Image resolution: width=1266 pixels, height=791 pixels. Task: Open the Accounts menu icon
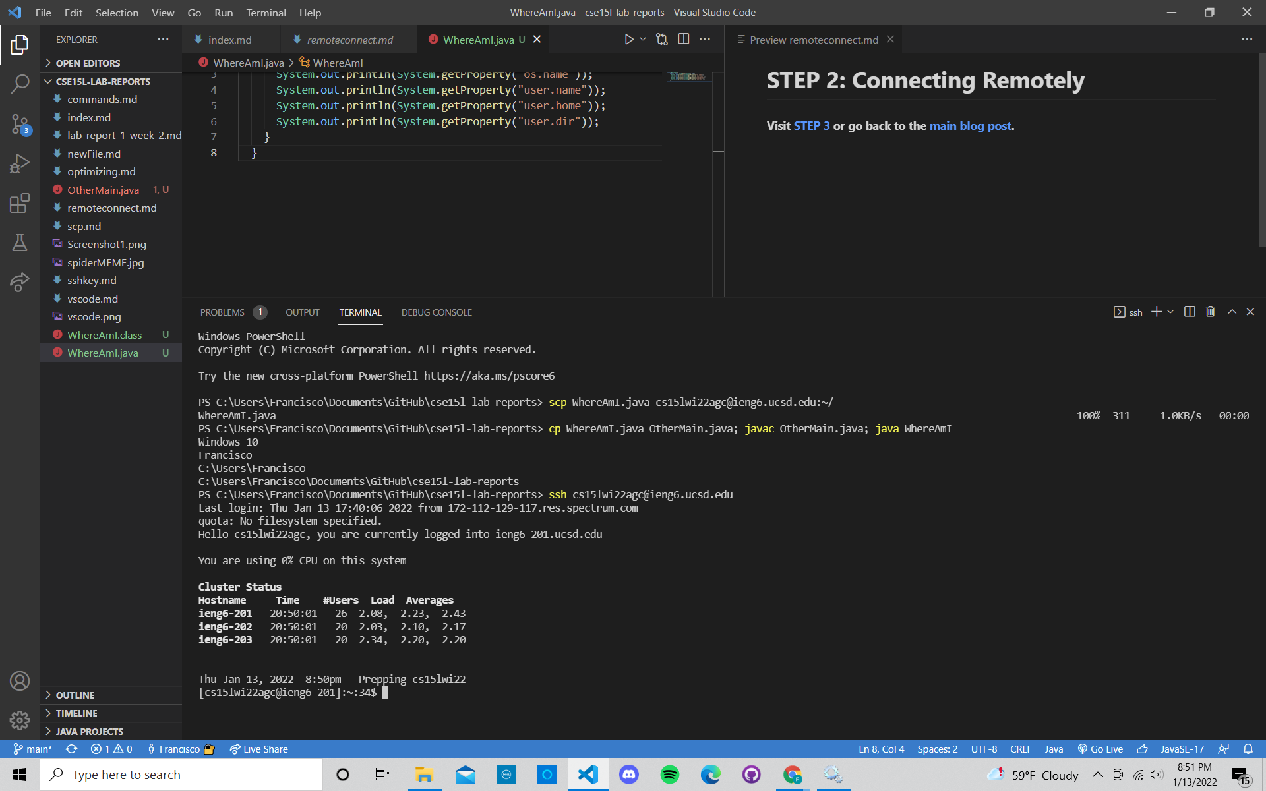tap(20, 681)
